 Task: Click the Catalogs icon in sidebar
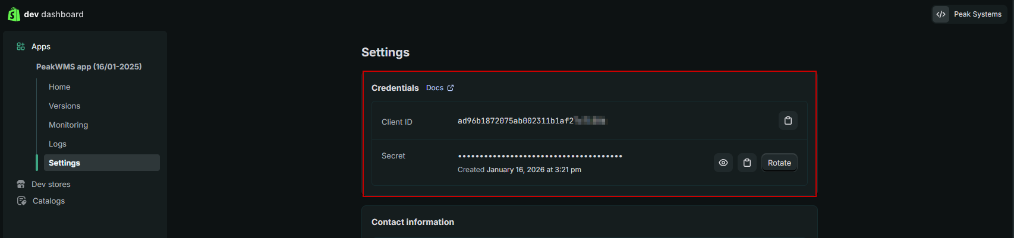click(21, 201)
